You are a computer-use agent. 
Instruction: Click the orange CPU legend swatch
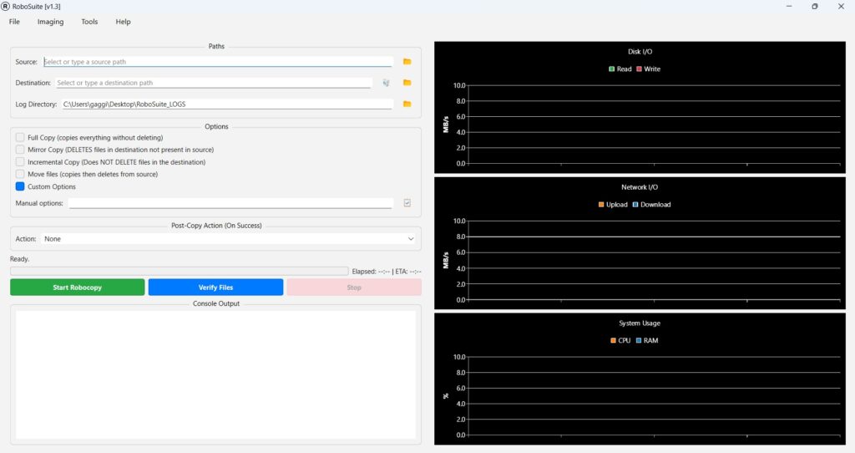pyautogui.click(x=613, y=341)
